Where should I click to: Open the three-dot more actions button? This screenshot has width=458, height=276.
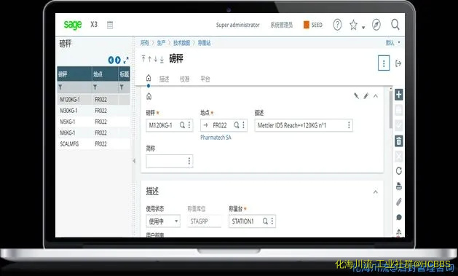tap(384, 63)
